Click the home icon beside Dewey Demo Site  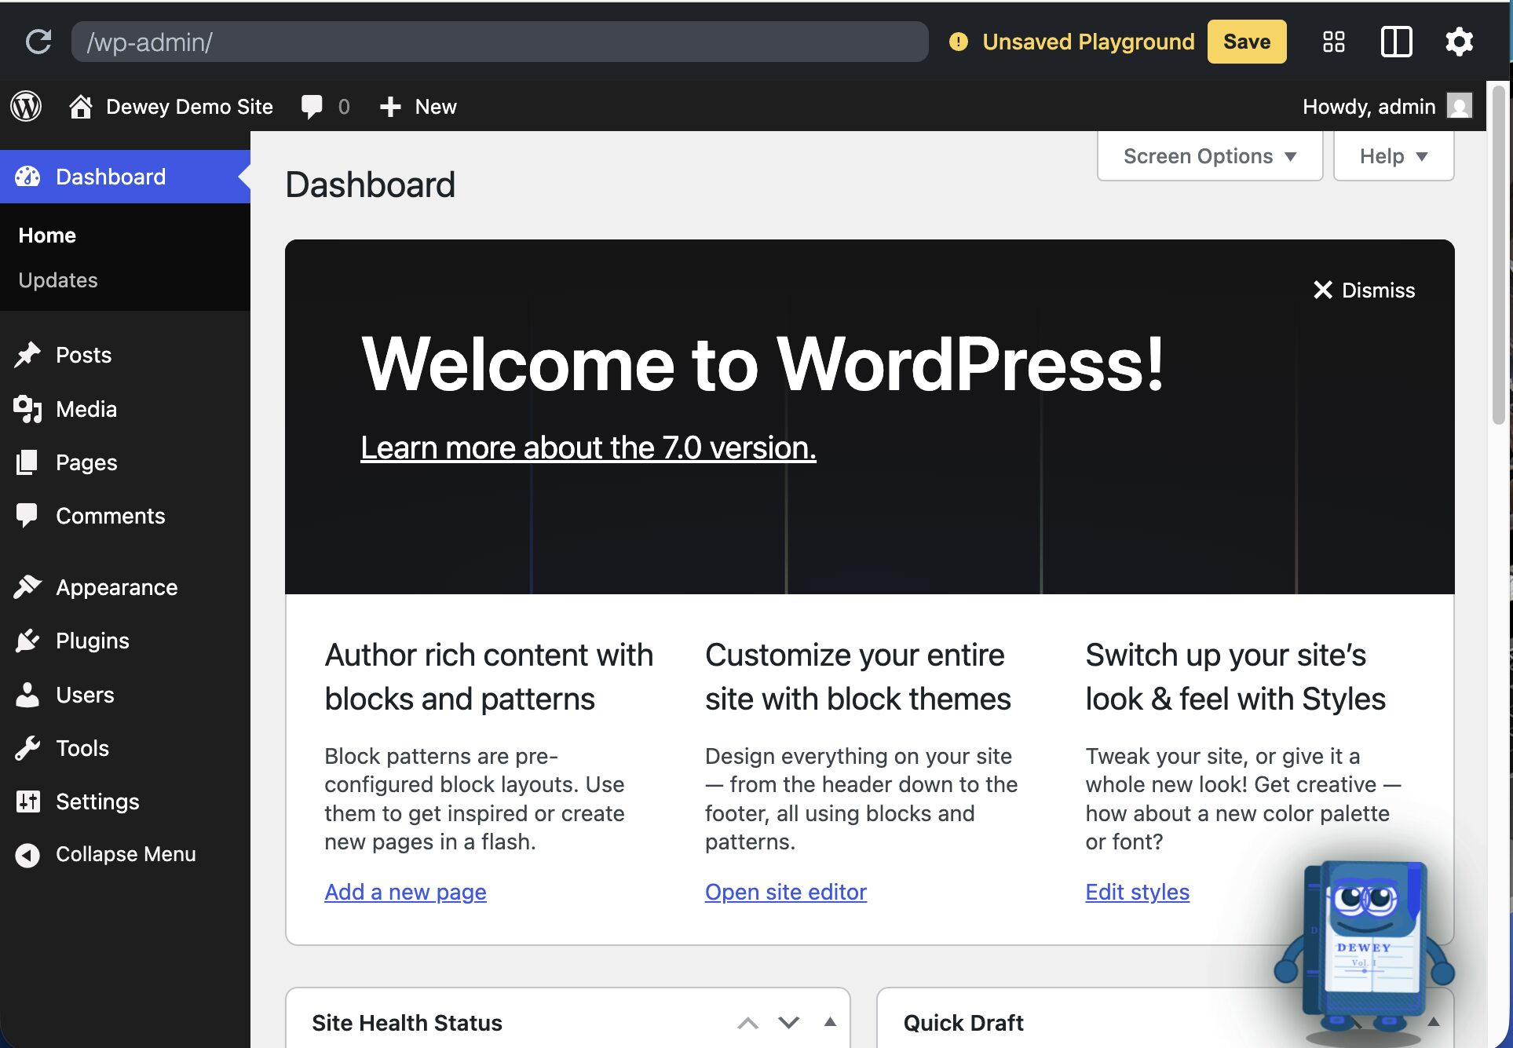(80, 106)
